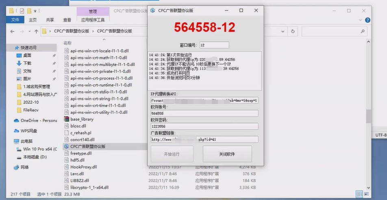Click the 窗口编号 input field
387x200 pixels.
[214, 45]
